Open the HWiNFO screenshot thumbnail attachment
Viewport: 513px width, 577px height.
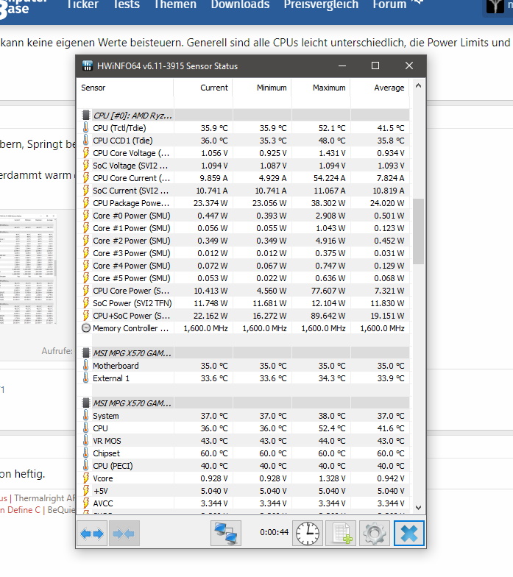pyautogui.click(x=28, y=269)
